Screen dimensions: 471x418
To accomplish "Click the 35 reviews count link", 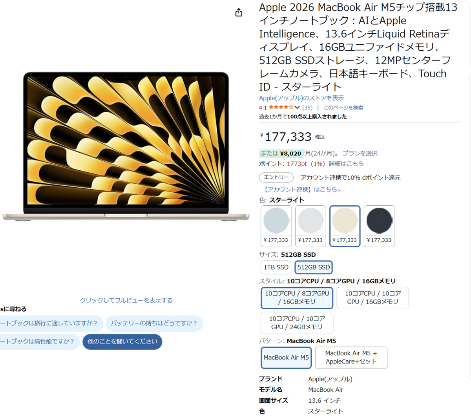I will 307,108.
